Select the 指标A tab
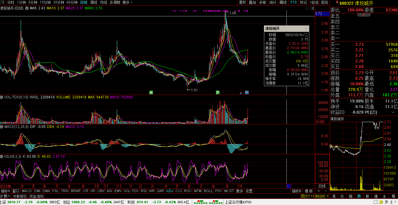The image size is (398, 205). tap(6, 191)
